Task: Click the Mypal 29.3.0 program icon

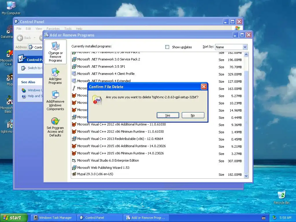Action: coord(74,174)
